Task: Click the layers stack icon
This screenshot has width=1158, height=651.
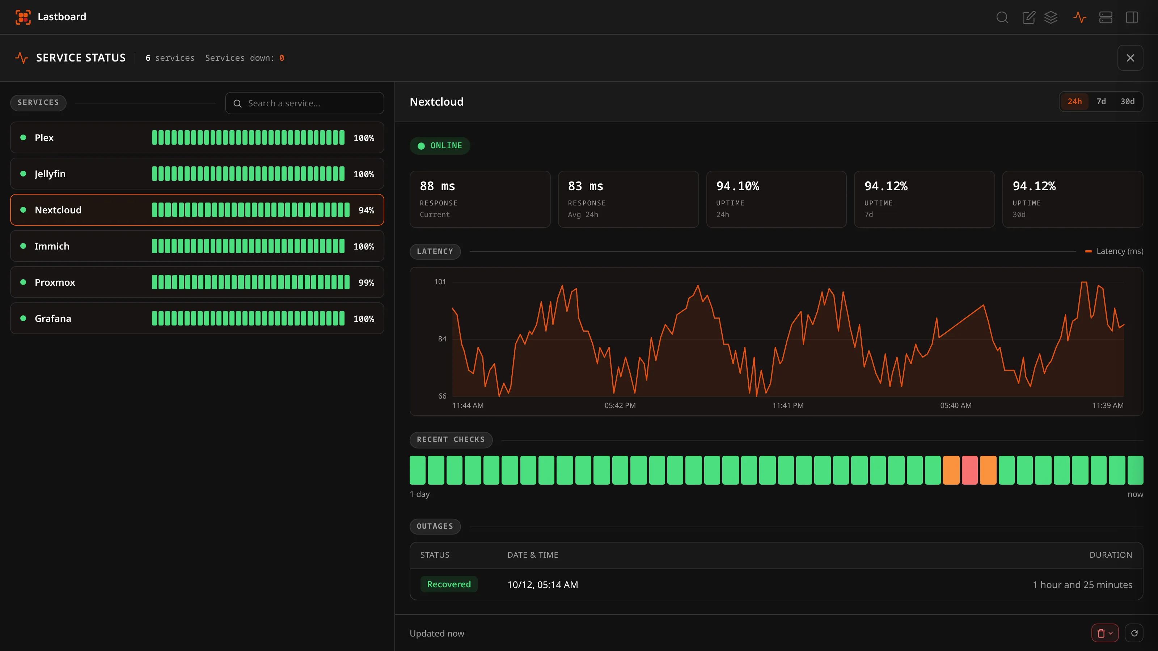Action: pos(1051,17)
